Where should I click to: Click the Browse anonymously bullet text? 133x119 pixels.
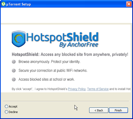point(50,62)
